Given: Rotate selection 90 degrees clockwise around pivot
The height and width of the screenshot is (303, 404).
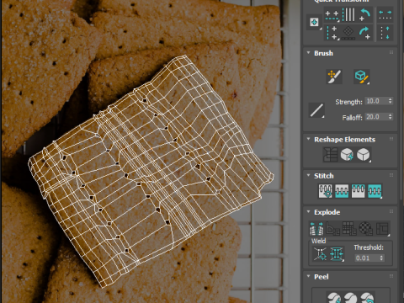Looking at the screenshot, I should coord(364,33).
